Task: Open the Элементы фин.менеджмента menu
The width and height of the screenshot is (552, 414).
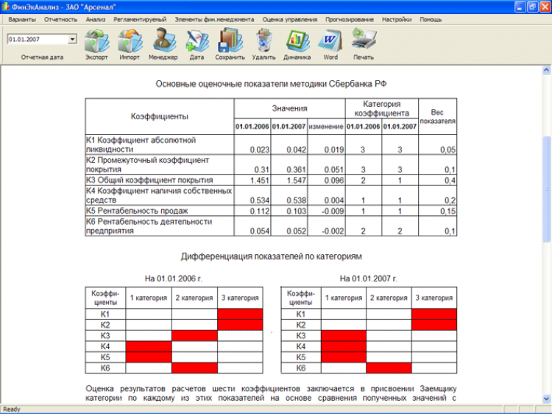Action: tap(214, 20)
